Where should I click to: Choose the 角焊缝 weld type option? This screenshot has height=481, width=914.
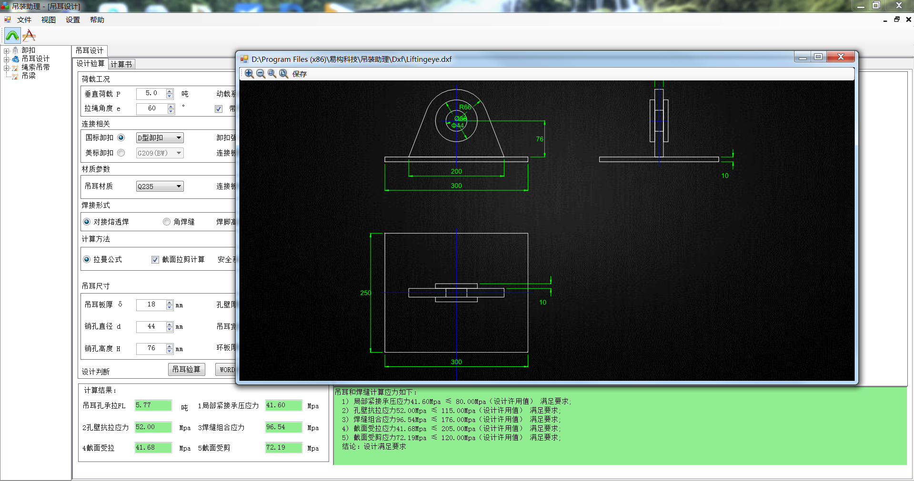click(x=167, y=222)
